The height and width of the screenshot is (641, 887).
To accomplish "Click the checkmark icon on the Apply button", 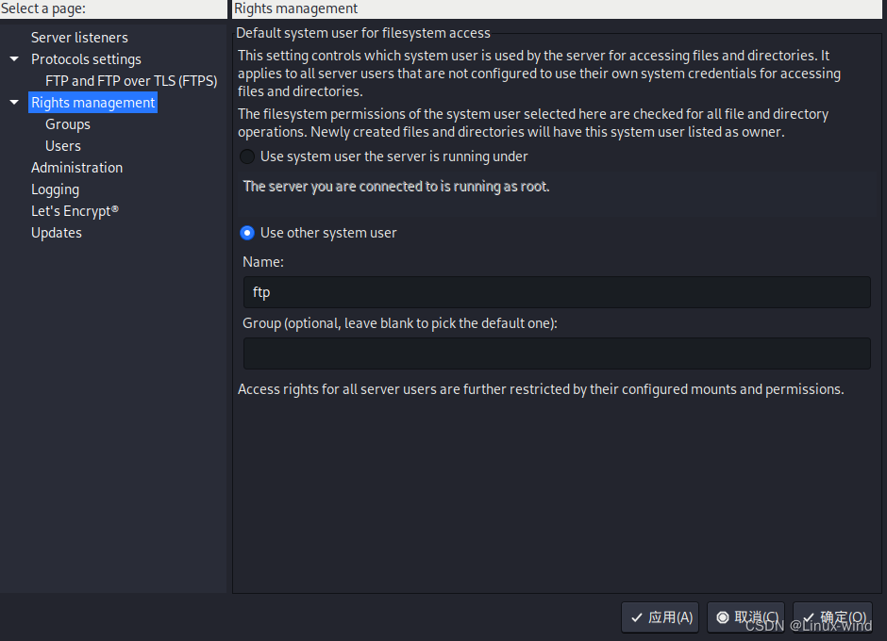I will [x=637, y=617].
